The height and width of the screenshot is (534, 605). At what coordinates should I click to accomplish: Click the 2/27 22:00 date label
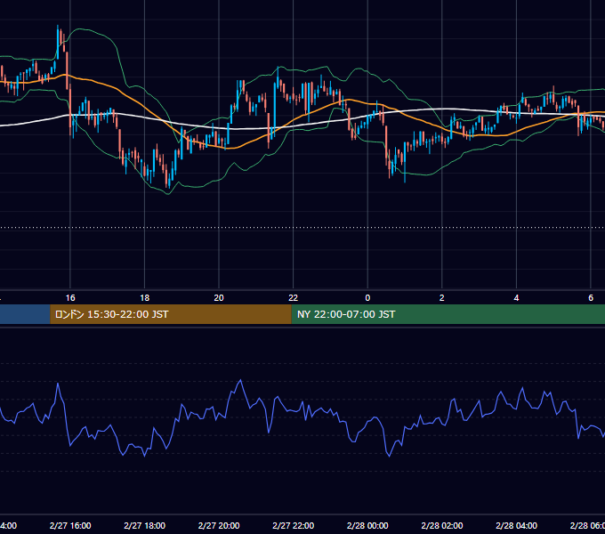pos(294,525)
